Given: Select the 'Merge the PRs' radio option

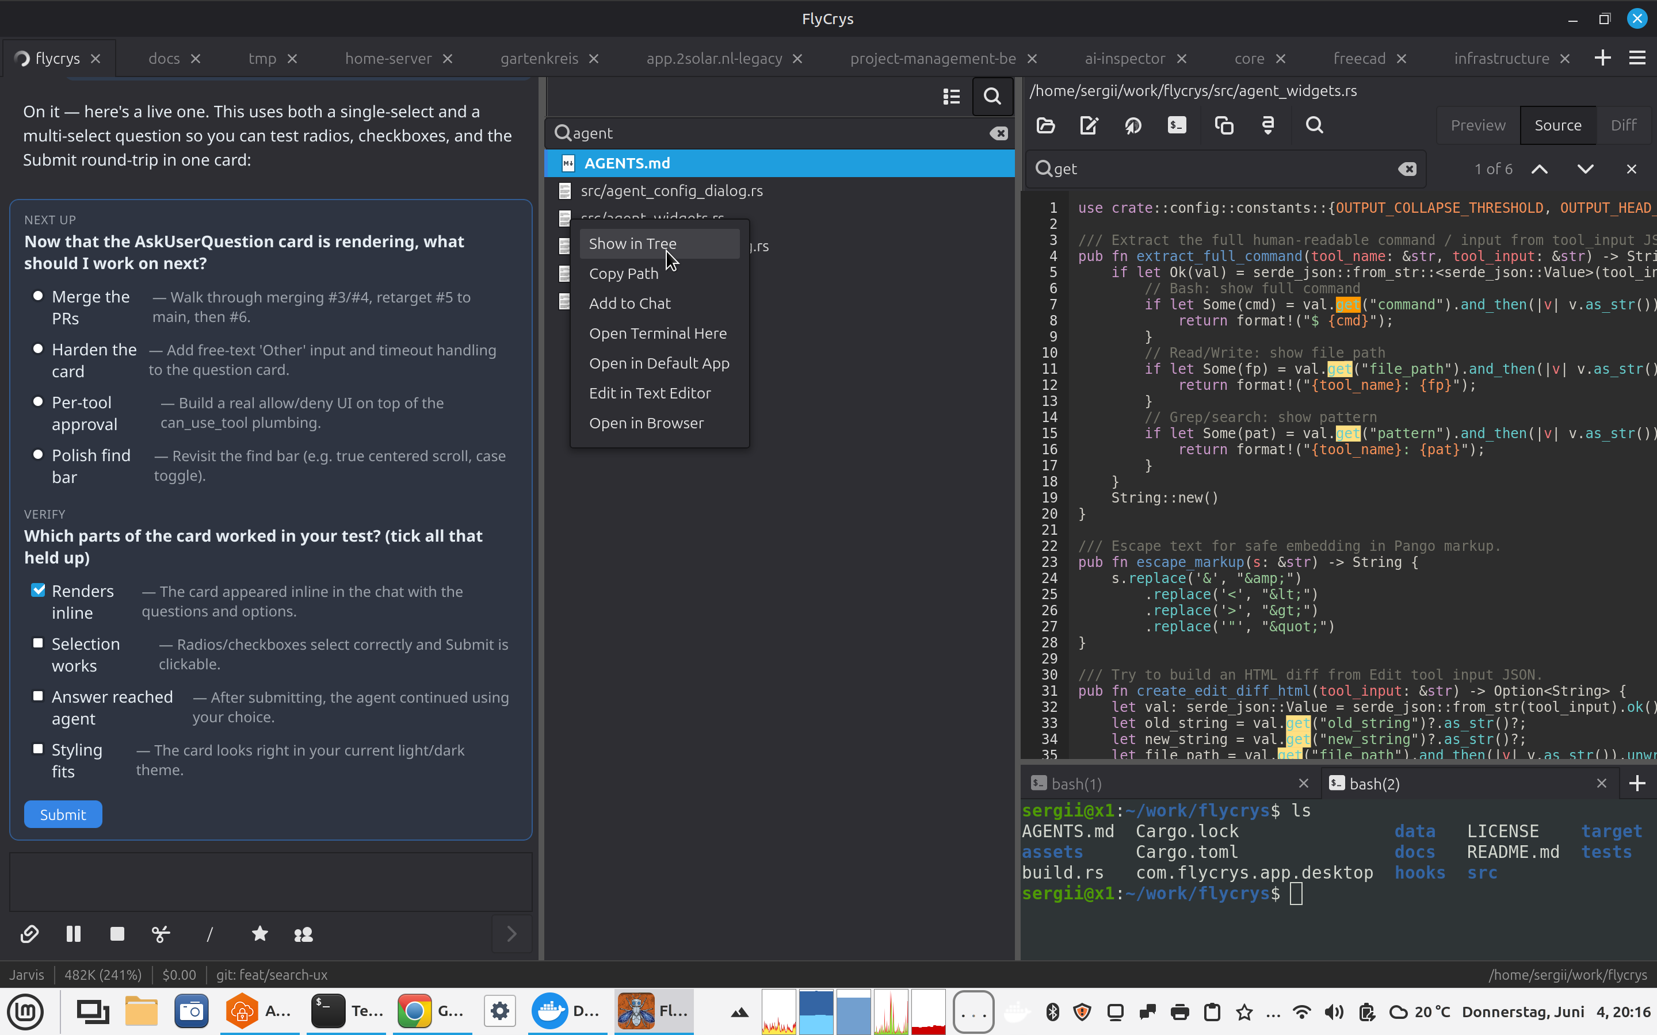Looking at the screenshot, I should click(39, 296).
